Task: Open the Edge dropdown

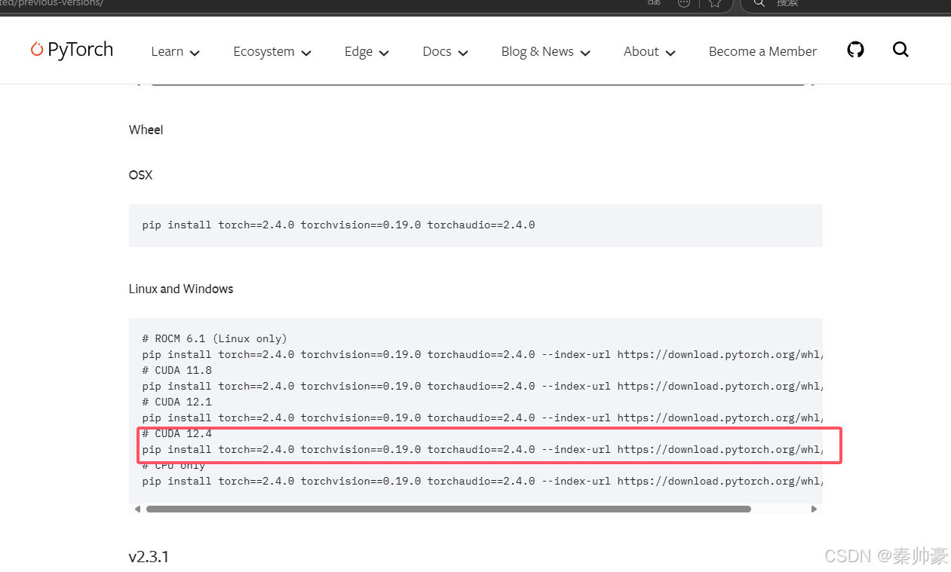Action: click(365, 51)
